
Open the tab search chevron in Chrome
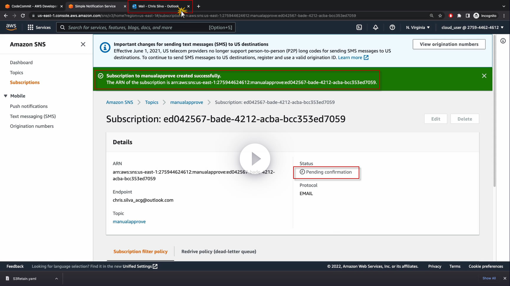(504, 6)
